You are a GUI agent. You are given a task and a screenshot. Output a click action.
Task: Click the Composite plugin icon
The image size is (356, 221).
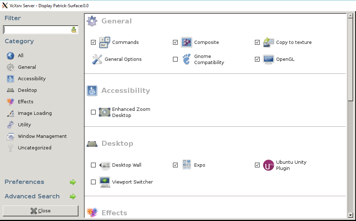click(187, 42)
